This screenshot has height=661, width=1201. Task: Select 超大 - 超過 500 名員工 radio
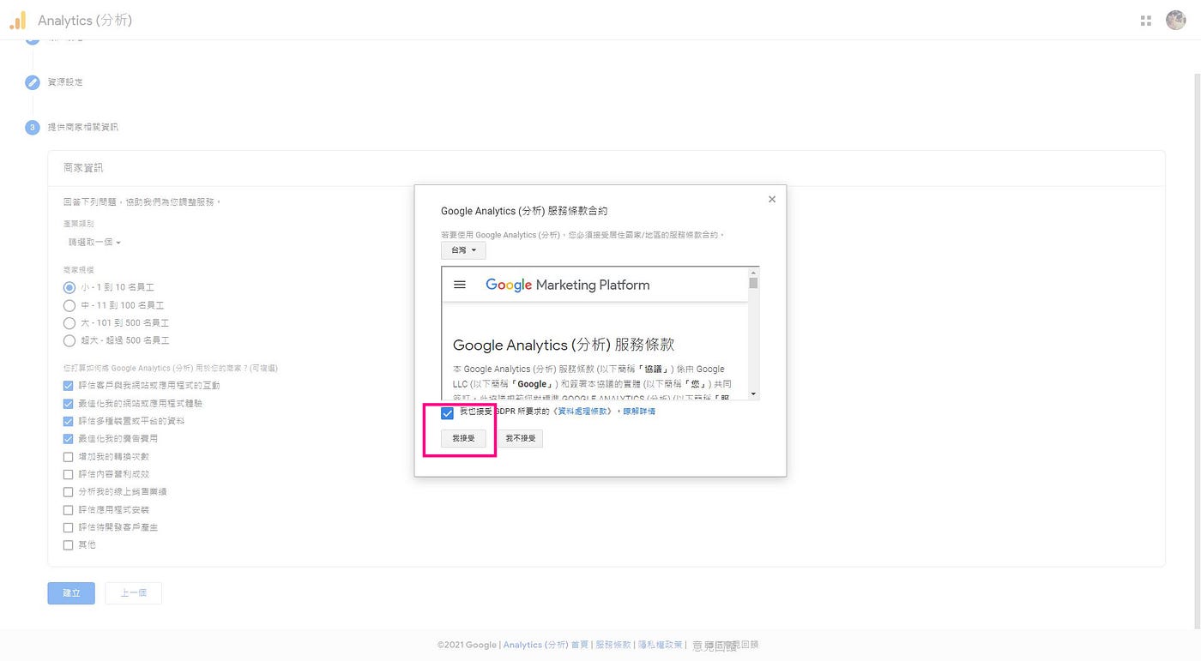click(x=69, y=340)
